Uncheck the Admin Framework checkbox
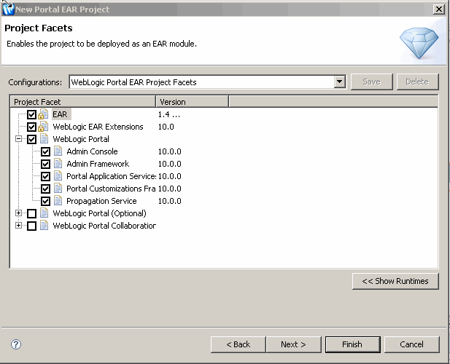 45,164
